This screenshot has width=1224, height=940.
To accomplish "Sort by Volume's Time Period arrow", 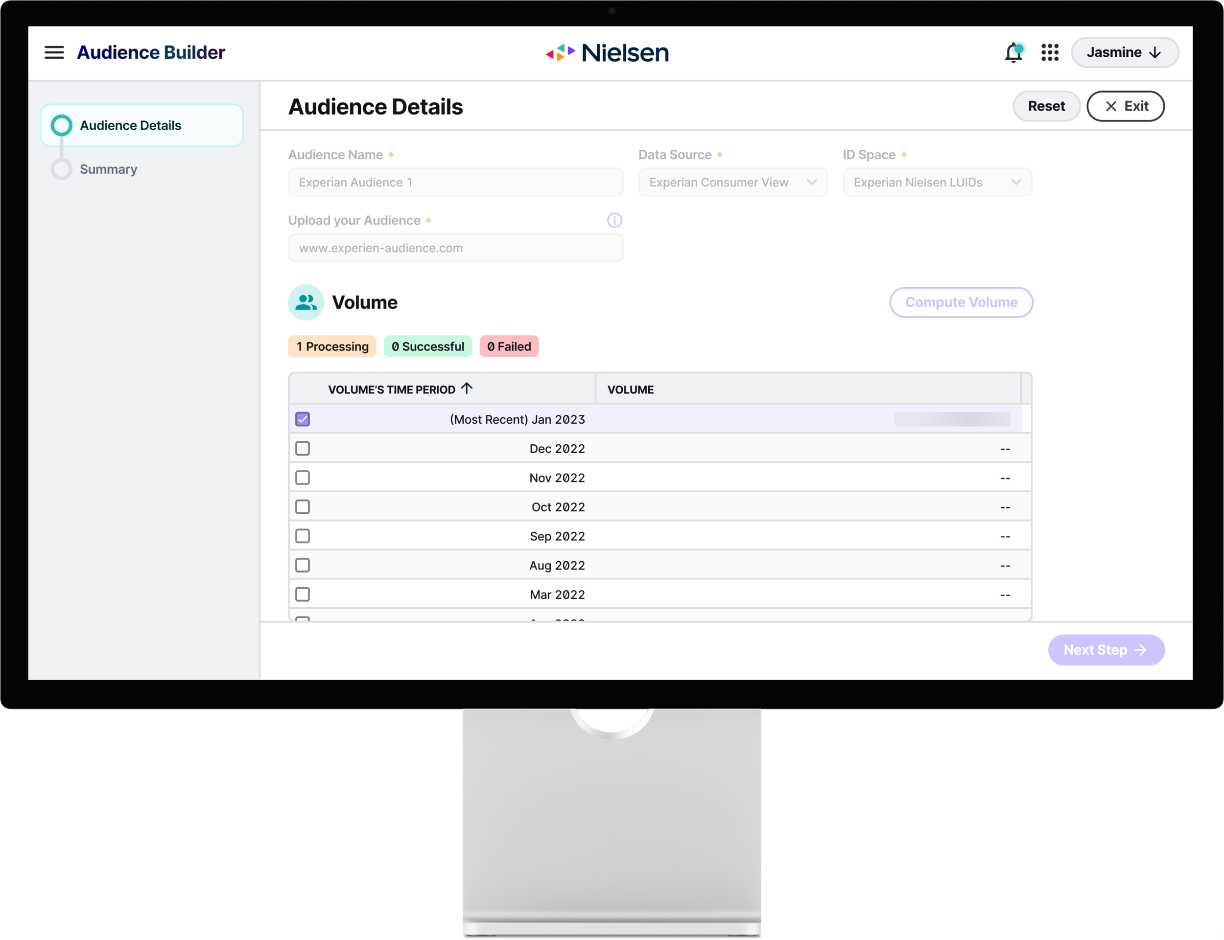I will 467,389.
